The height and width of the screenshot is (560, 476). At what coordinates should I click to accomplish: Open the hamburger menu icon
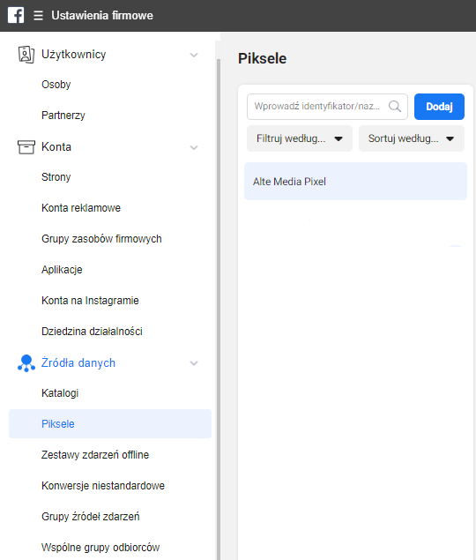click(x=38, y=15)
